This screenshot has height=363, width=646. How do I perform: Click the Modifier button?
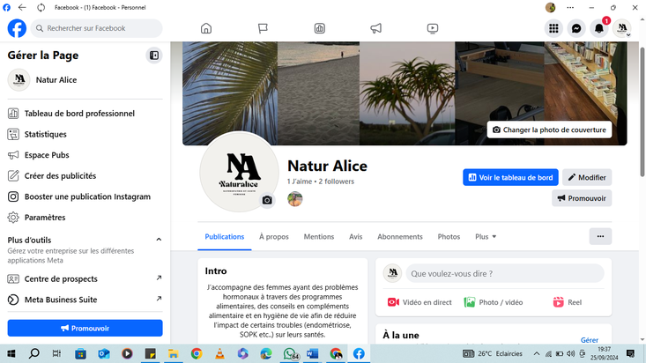(587, 178)
